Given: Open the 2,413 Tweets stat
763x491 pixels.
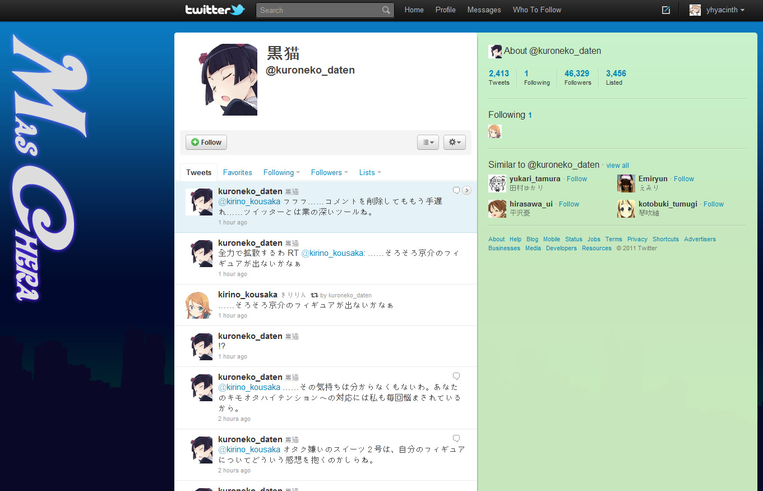Looking at the screenshot, I should 499,77.
